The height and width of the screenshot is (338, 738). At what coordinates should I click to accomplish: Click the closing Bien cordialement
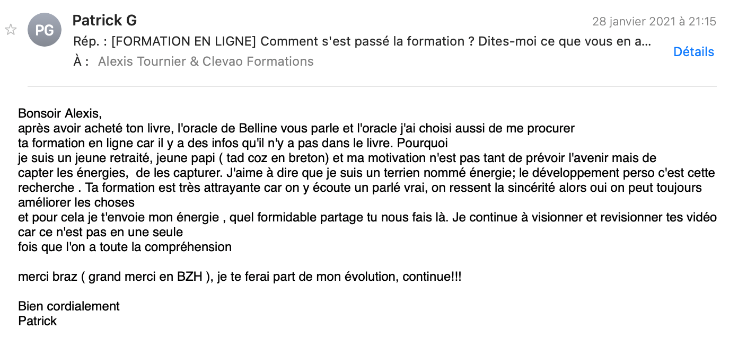point(69,306)
